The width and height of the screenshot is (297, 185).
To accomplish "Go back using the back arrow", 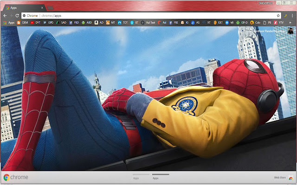I will coord(5,16).
